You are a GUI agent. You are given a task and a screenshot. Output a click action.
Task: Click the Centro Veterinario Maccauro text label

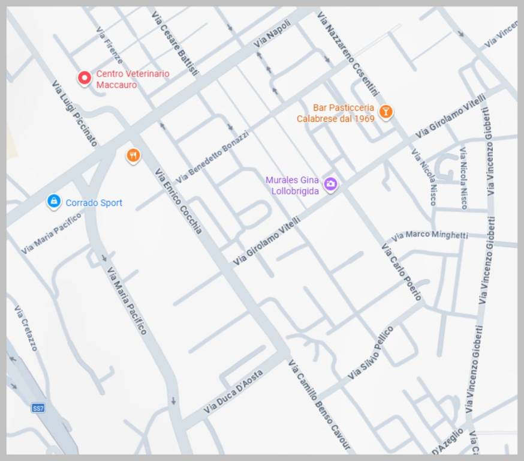(132, 79)
